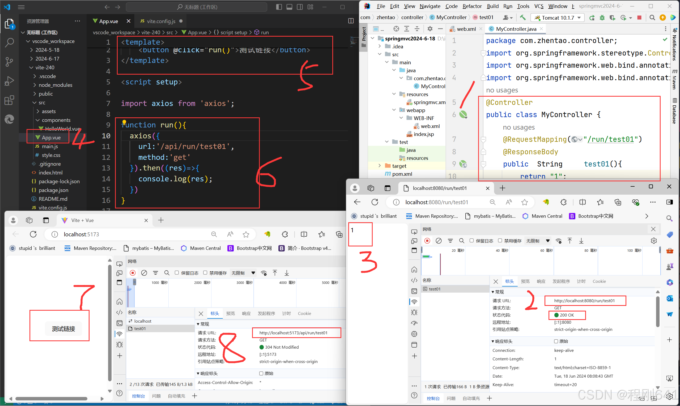Enable 禁用缓存 checkbox in right DevTools
This screenshot has height=406, width=680.
pyautogui.click(x=500, y=241)
